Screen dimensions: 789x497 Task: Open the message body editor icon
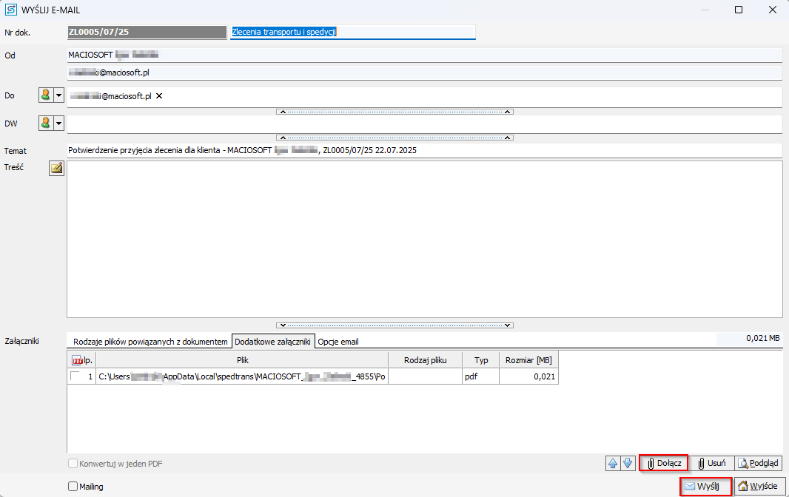pyautogui.click(x=56, y=168)
